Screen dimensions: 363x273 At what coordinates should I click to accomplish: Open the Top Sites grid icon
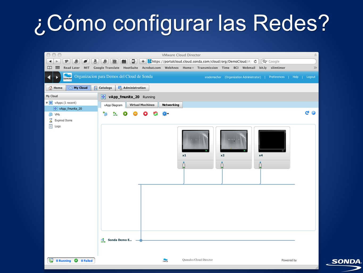[x=57, y=68]
